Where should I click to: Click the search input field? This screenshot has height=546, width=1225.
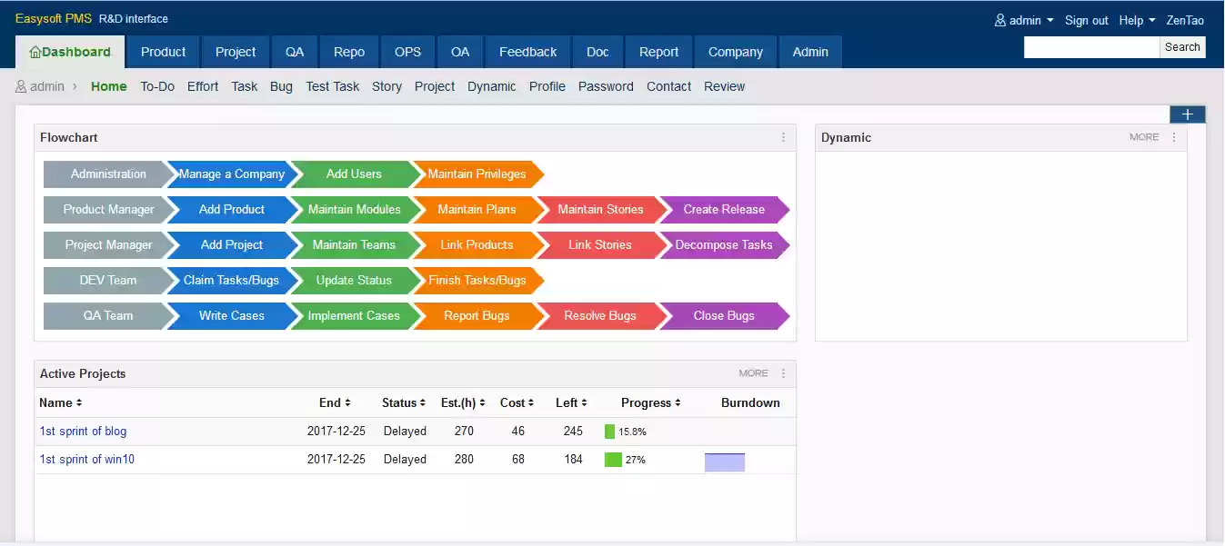pyautogui.click(x=1091, y=46)
